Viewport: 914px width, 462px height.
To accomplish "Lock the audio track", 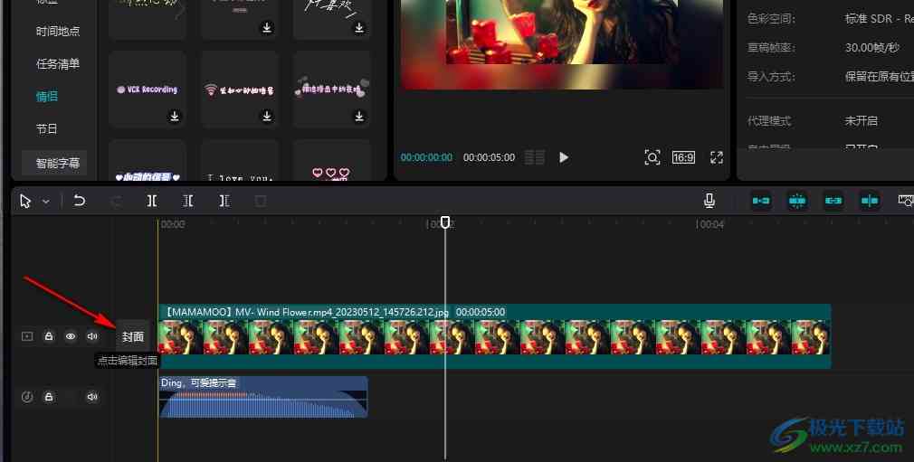I will pyautogui.click(x=49, y=397).
